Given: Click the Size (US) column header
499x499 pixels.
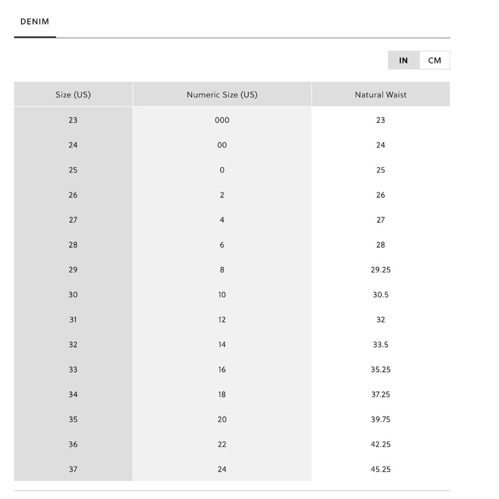Looking at the screenshot, I should pyautogui.click(x=73, y=94).
